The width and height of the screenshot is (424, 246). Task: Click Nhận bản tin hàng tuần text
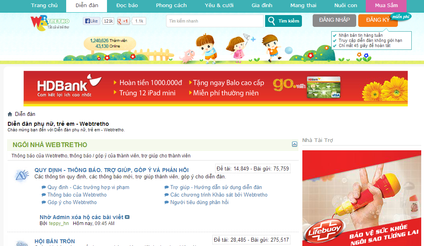[x=361, y=35]
